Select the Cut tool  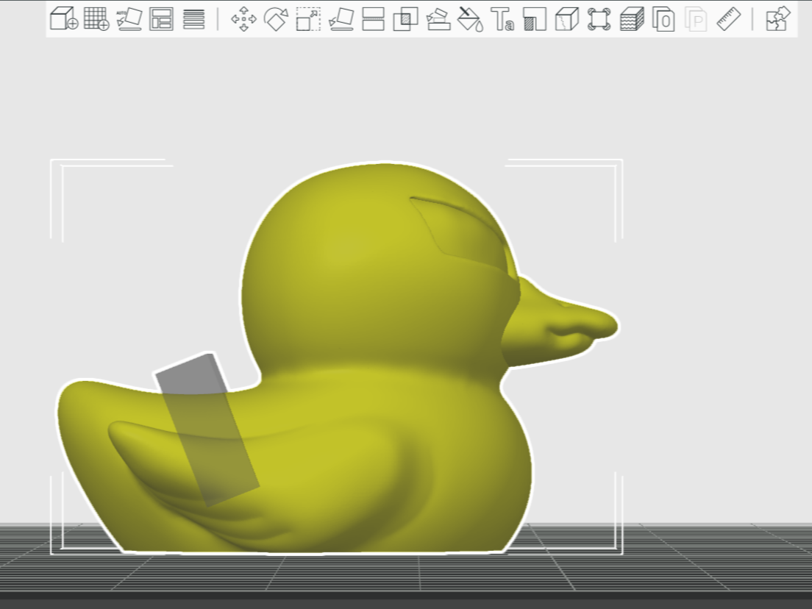[374, 19]
